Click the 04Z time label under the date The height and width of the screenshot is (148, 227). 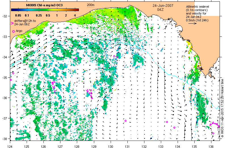(161, 10)
